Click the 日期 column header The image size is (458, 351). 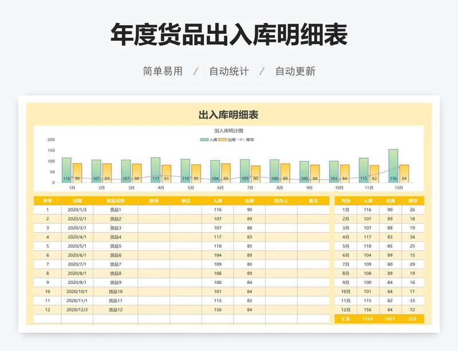click(x=77, y=201)
